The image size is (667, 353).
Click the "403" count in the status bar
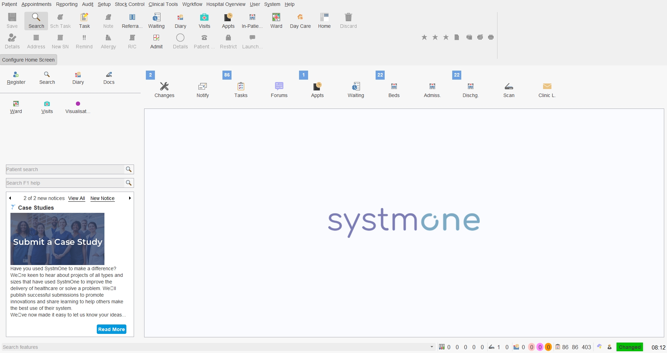(x=587, y=347)
